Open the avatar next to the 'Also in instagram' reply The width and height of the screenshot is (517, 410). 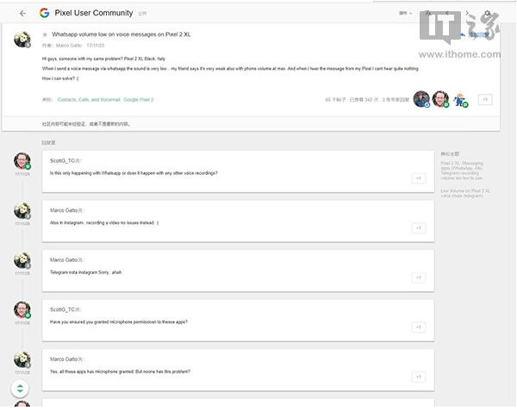tap(22, 211)
